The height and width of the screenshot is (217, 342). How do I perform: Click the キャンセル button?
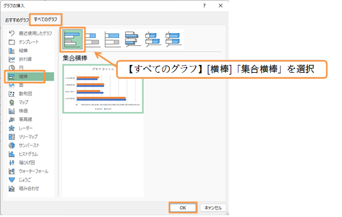coord(213,207)
